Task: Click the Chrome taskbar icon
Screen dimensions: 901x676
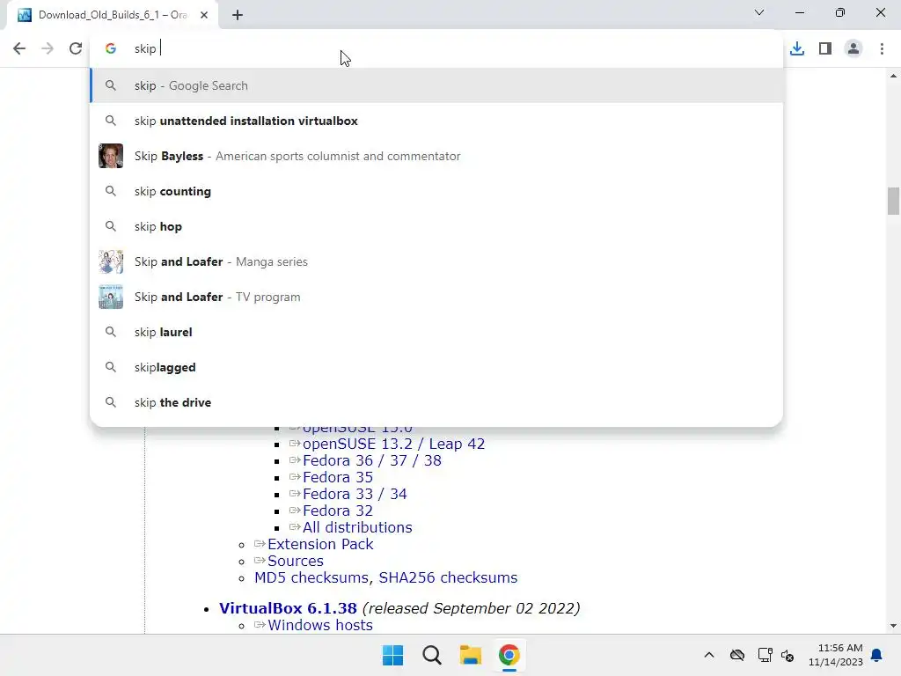Action: [x=509, y=655]
